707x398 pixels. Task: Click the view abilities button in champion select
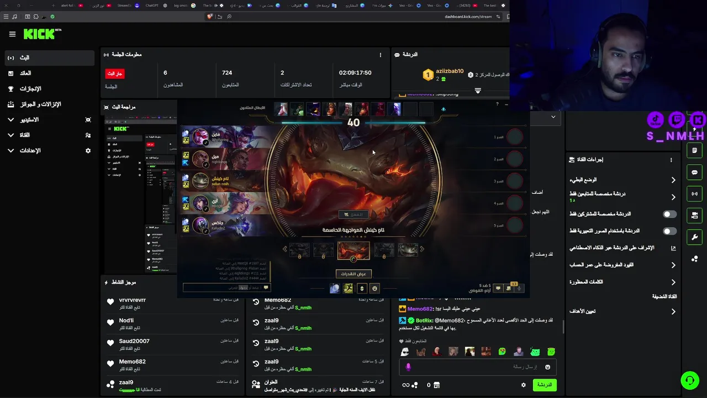pos(353,274)
